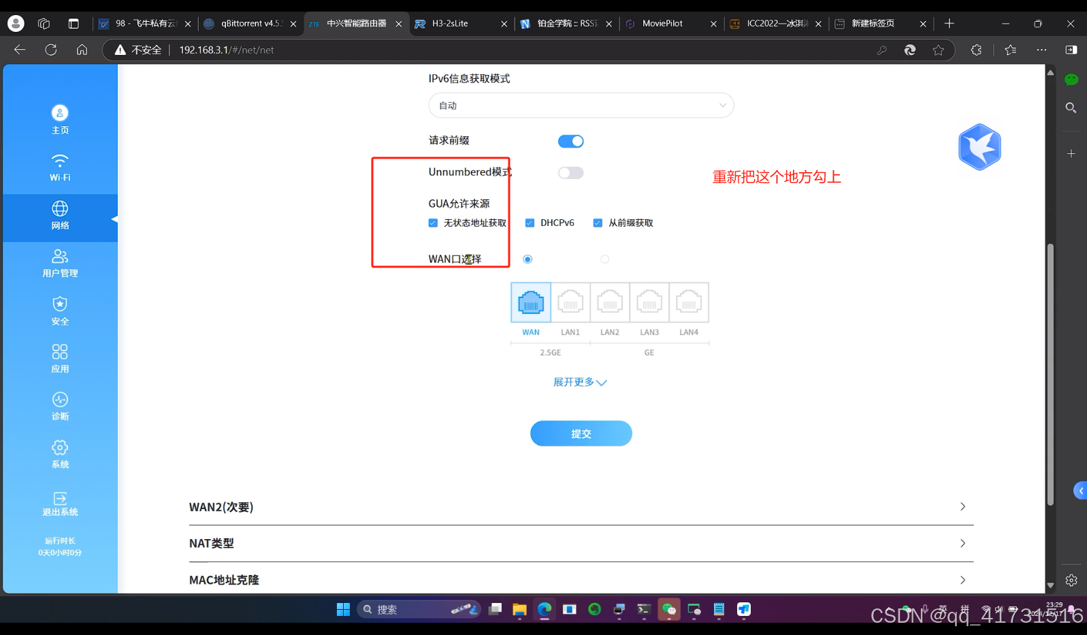Switch to the ICC2022 tab
The width and height of the screenshot is (1087, 635).
coord(776,23)
